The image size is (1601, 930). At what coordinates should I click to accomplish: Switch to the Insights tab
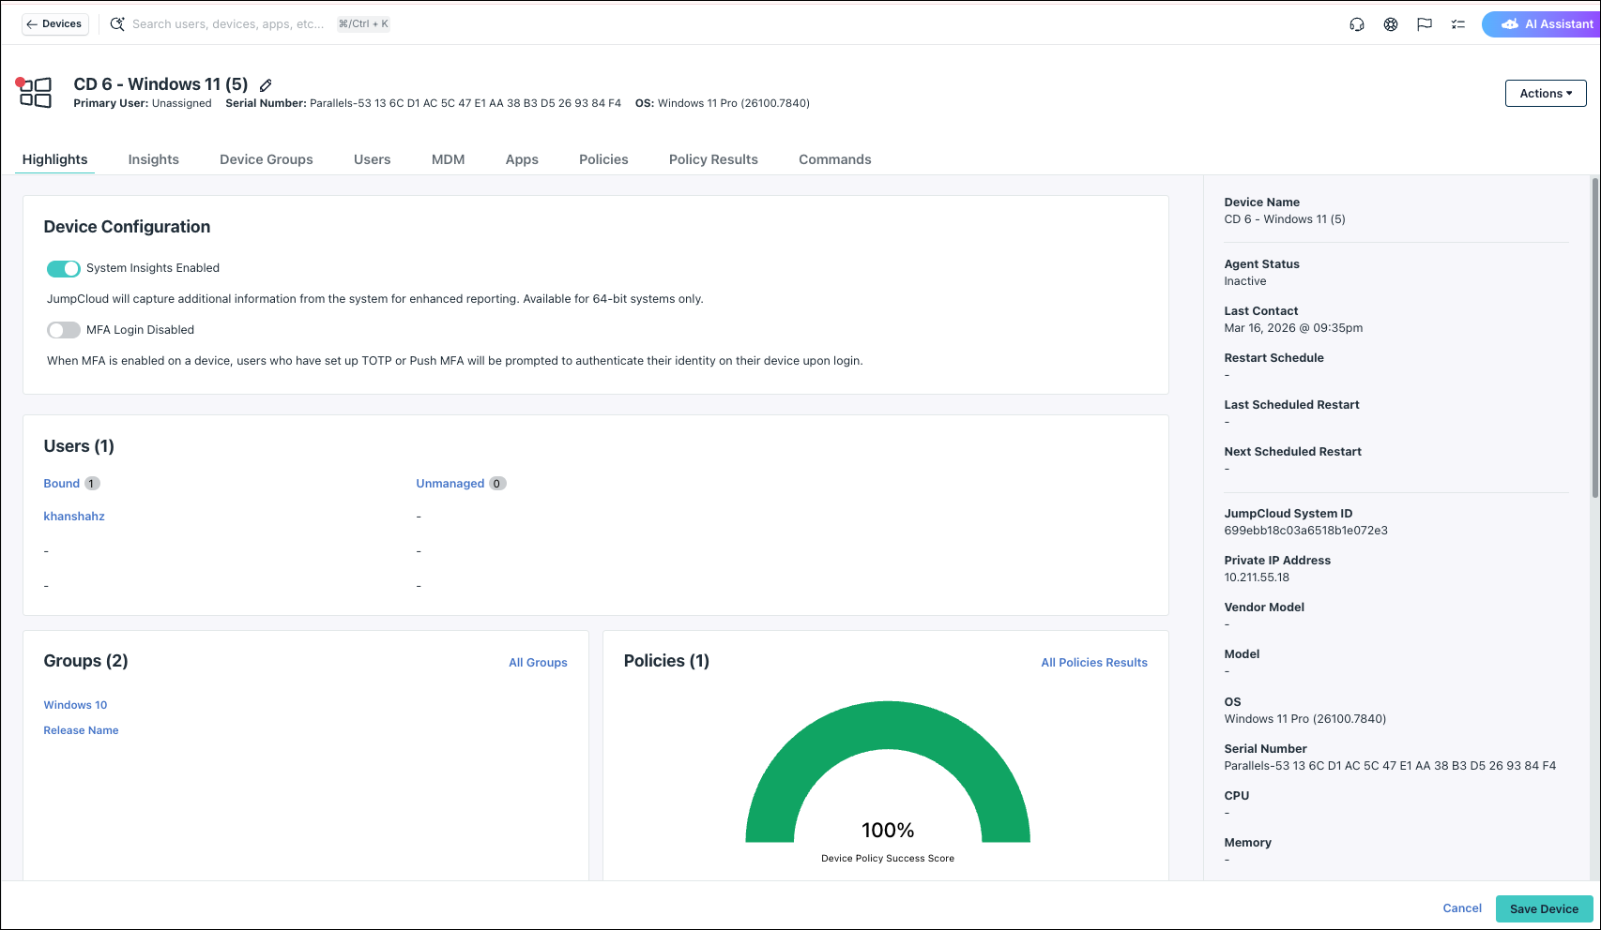(154, 159)
